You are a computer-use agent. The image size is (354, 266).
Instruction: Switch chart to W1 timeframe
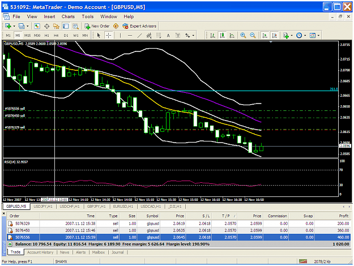pyautogui.click(x=76, y=36)
